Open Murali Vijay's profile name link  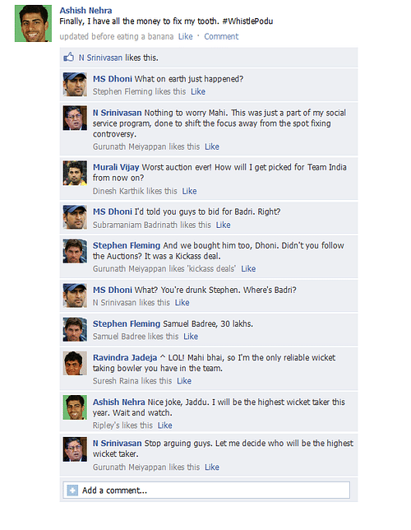click(116, 167)
